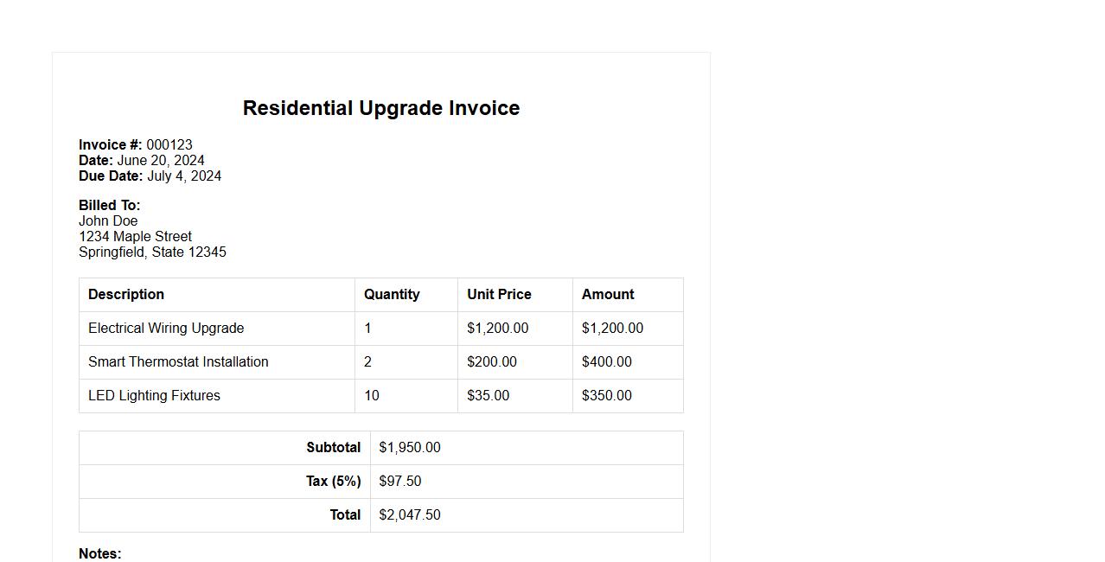Viewport: 1105px width, 562px height.
Task: Click the due date July 4, 2024
Action: 184,176
